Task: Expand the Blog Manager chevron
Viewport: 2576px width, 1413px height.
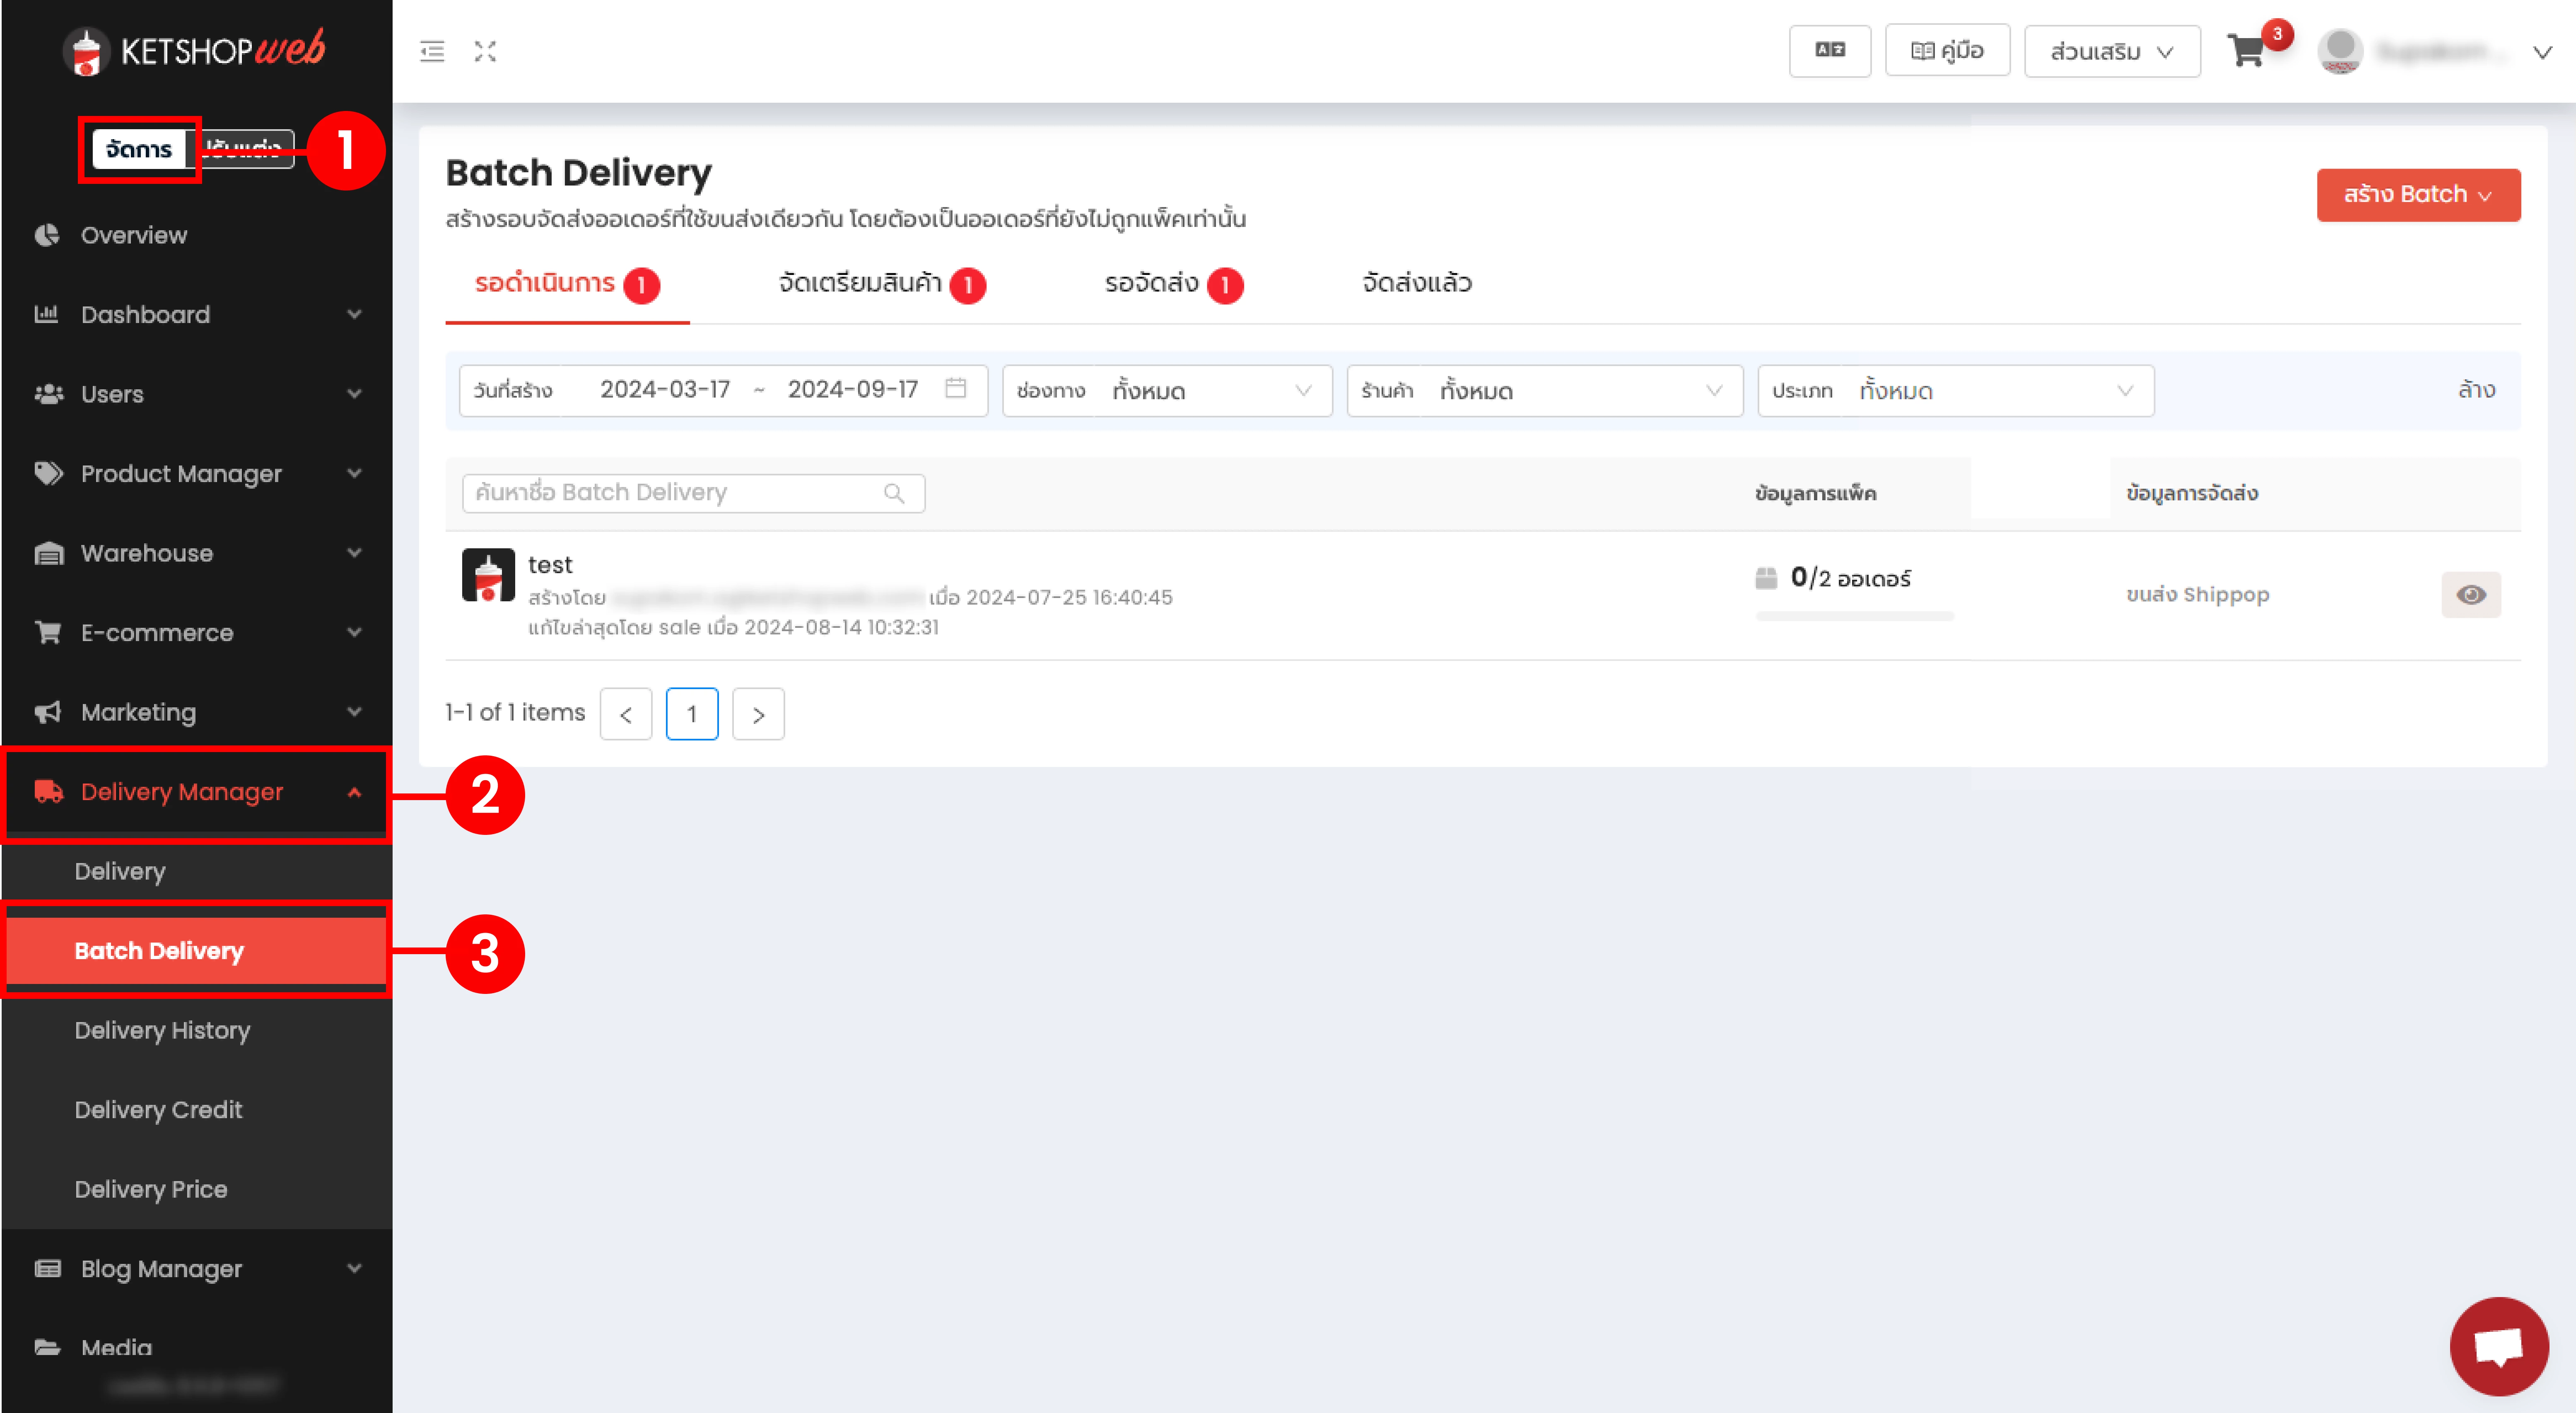Action: click(354, 1268)
